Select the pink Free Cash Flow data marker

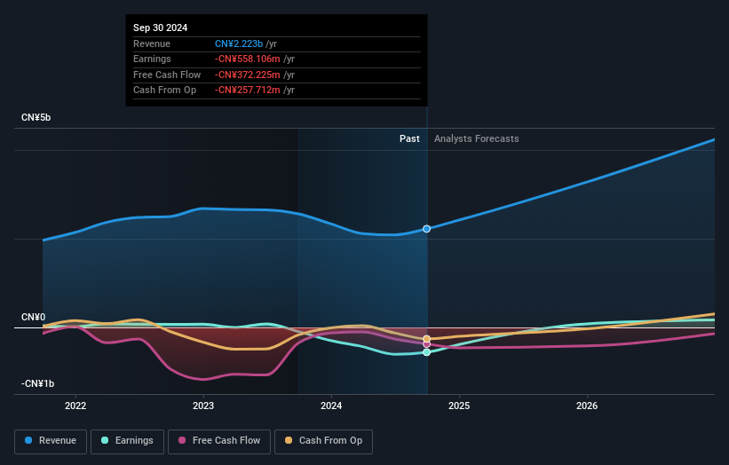click(426, 344)
